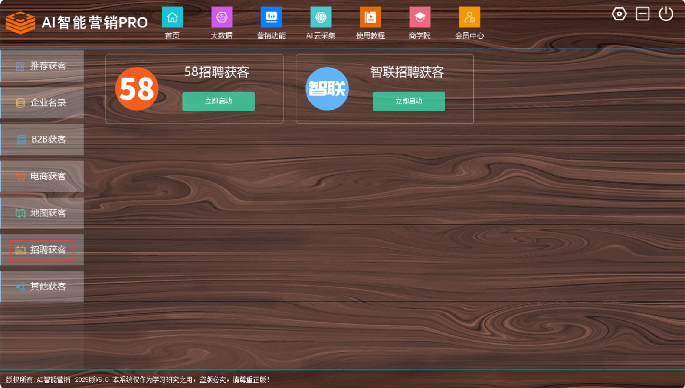Open the 使用教程 tutorial icon
The image size is (685, 388).
(x=370, y=17)
